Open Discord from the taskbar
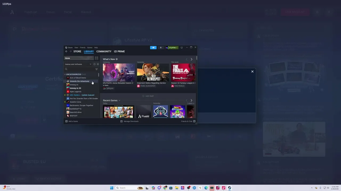The height and width of the screenshot is (191, 341). click(x=159, y=188)
